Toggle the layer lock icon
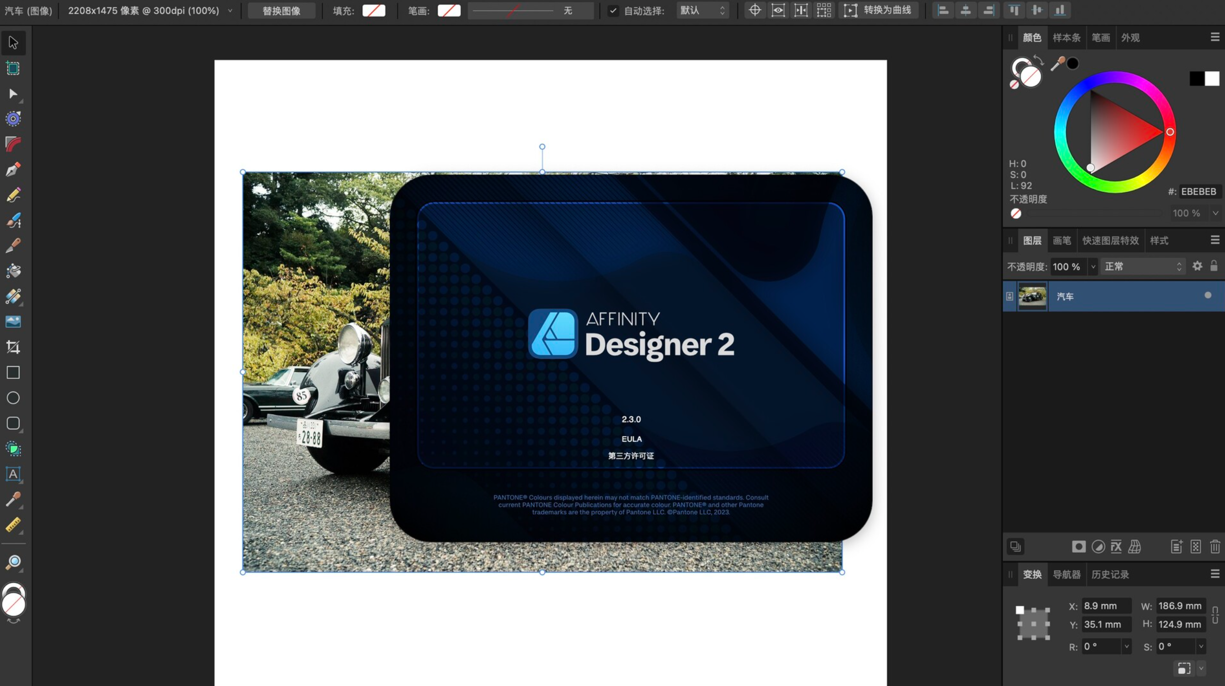The height and width of the screenshot is (686, 1225). pyautogui.click(x=1214, y=266)
